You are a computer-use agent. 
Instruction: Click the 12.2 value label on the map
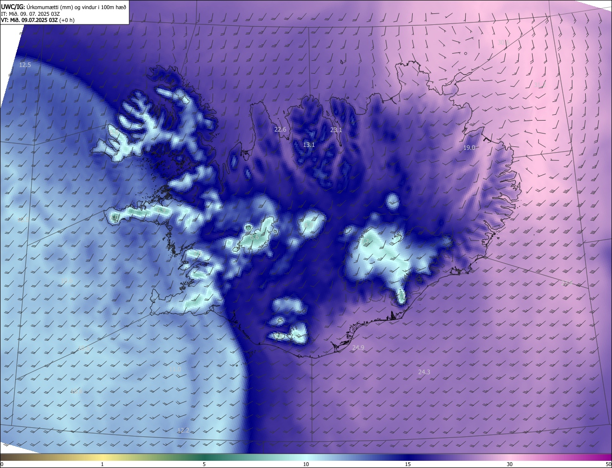pos(183,430)
